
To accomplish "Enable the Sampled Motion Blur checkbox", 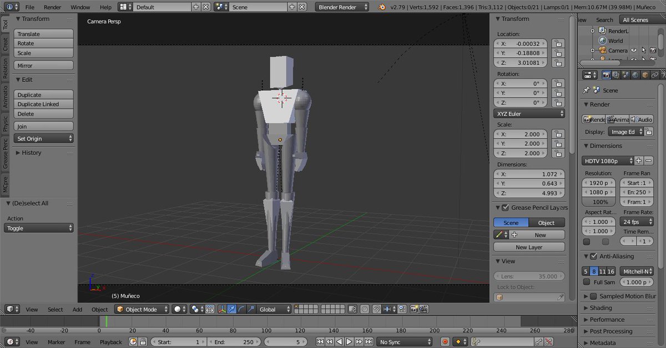I will pyautogui.click(x=593, y=296).
